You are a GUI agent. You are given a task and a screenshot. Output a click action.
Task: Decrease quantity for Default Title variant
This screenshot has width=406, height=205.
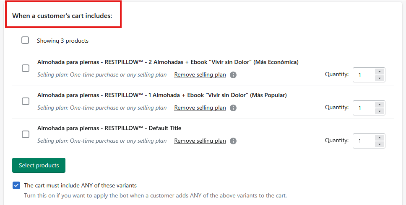[x=379, y=144]
